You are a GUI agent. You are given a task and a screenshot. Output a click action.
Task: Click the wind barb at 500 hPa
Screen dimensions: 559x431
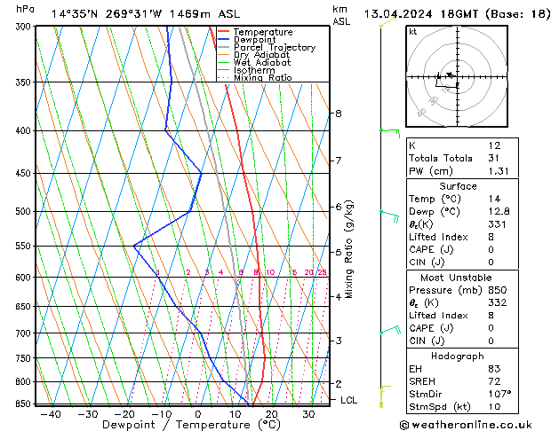pos(389,215)
